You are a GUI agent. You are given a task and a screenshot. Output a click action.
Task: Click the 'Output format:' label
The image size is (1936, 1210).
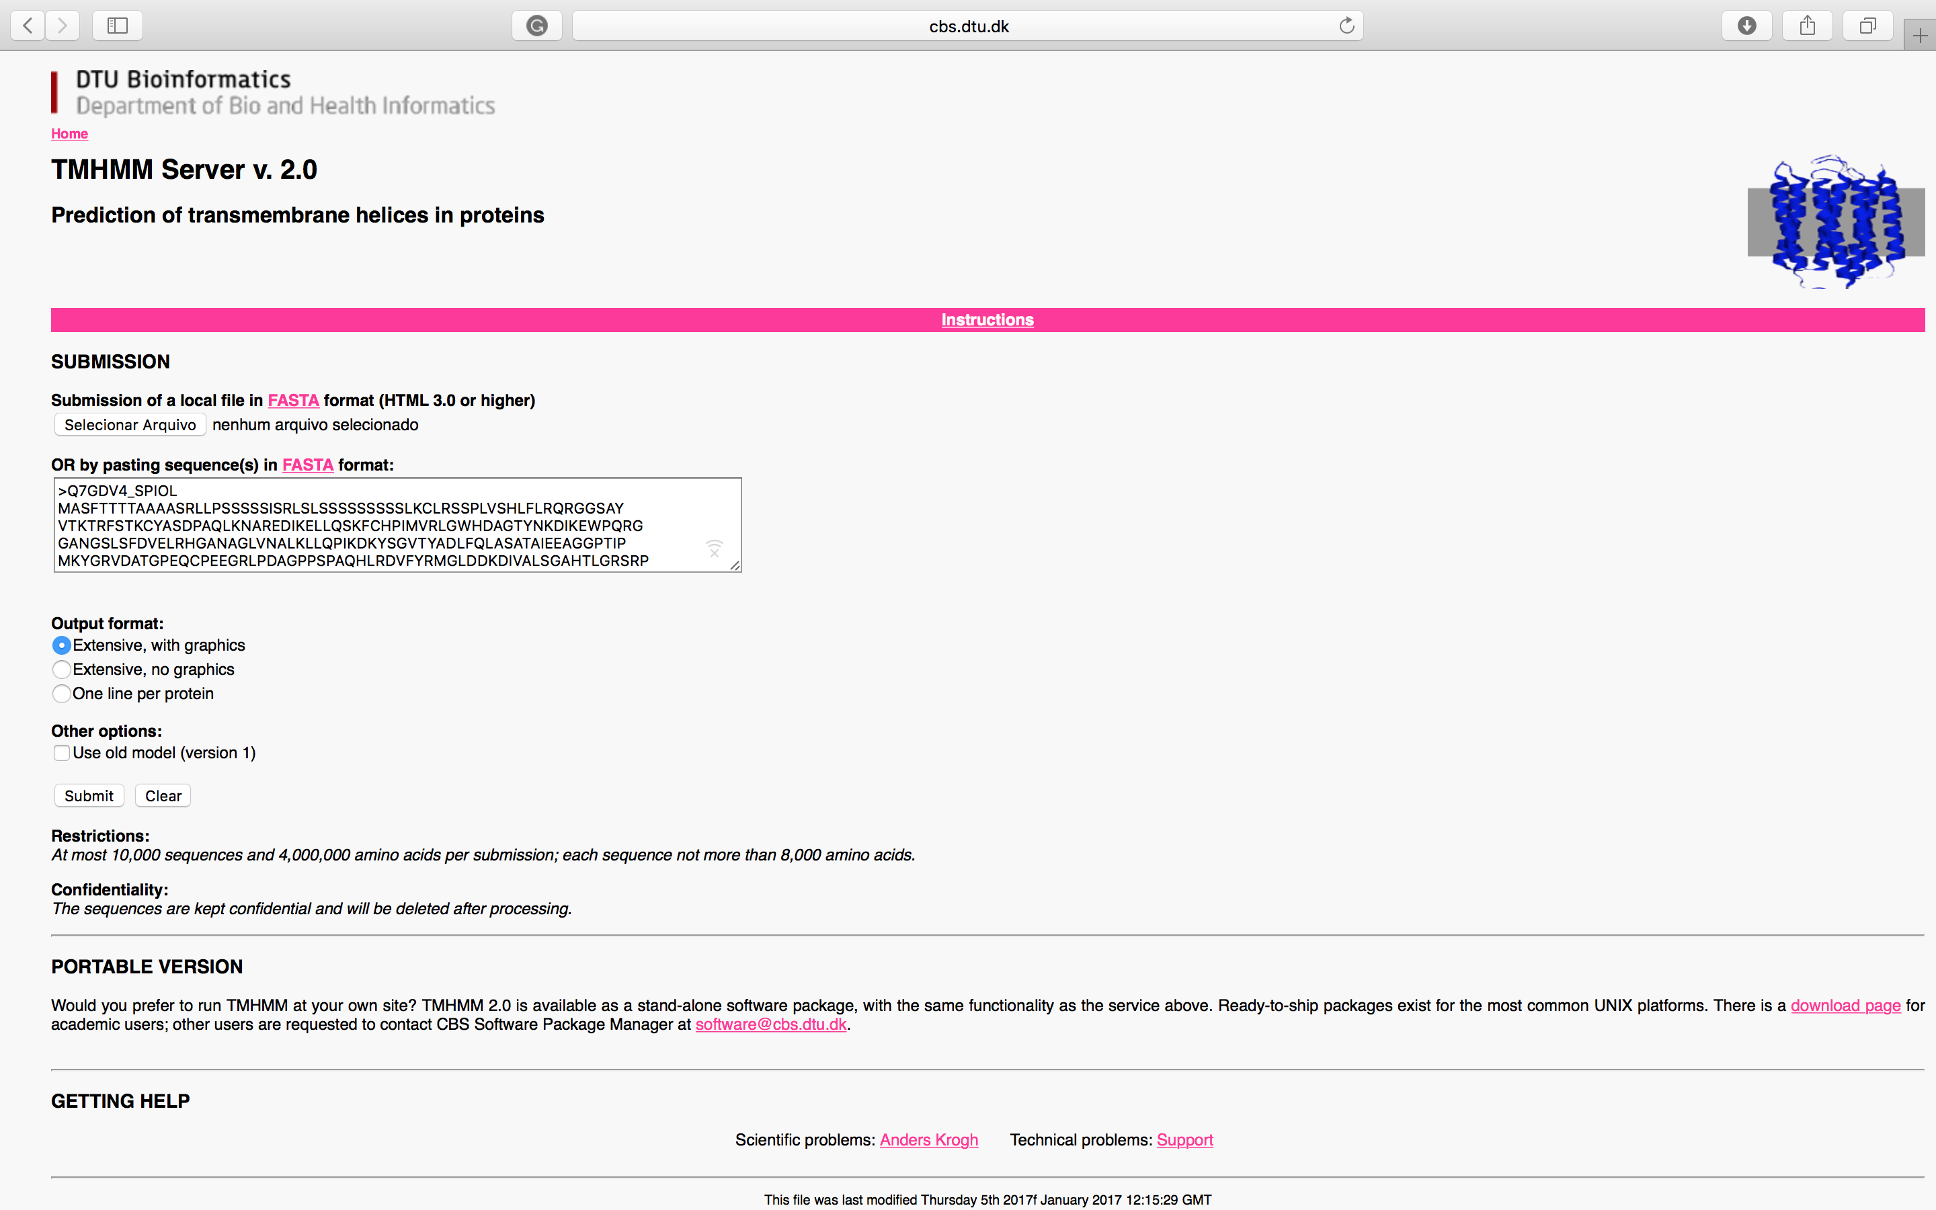[x=107, y=623]
